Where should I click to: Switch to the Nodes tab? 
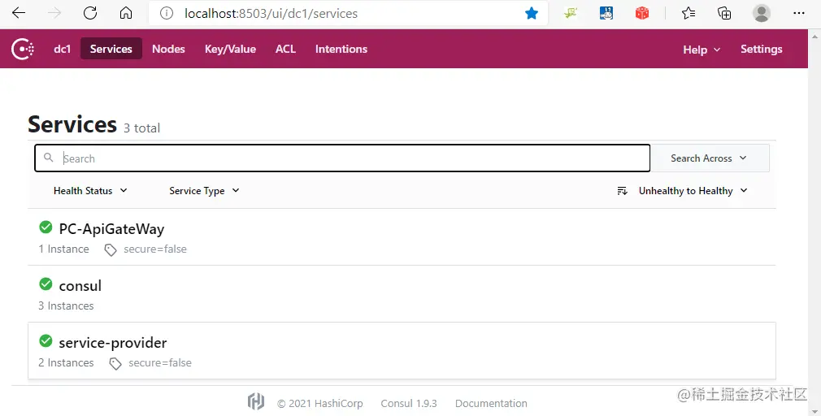[168, 49]
